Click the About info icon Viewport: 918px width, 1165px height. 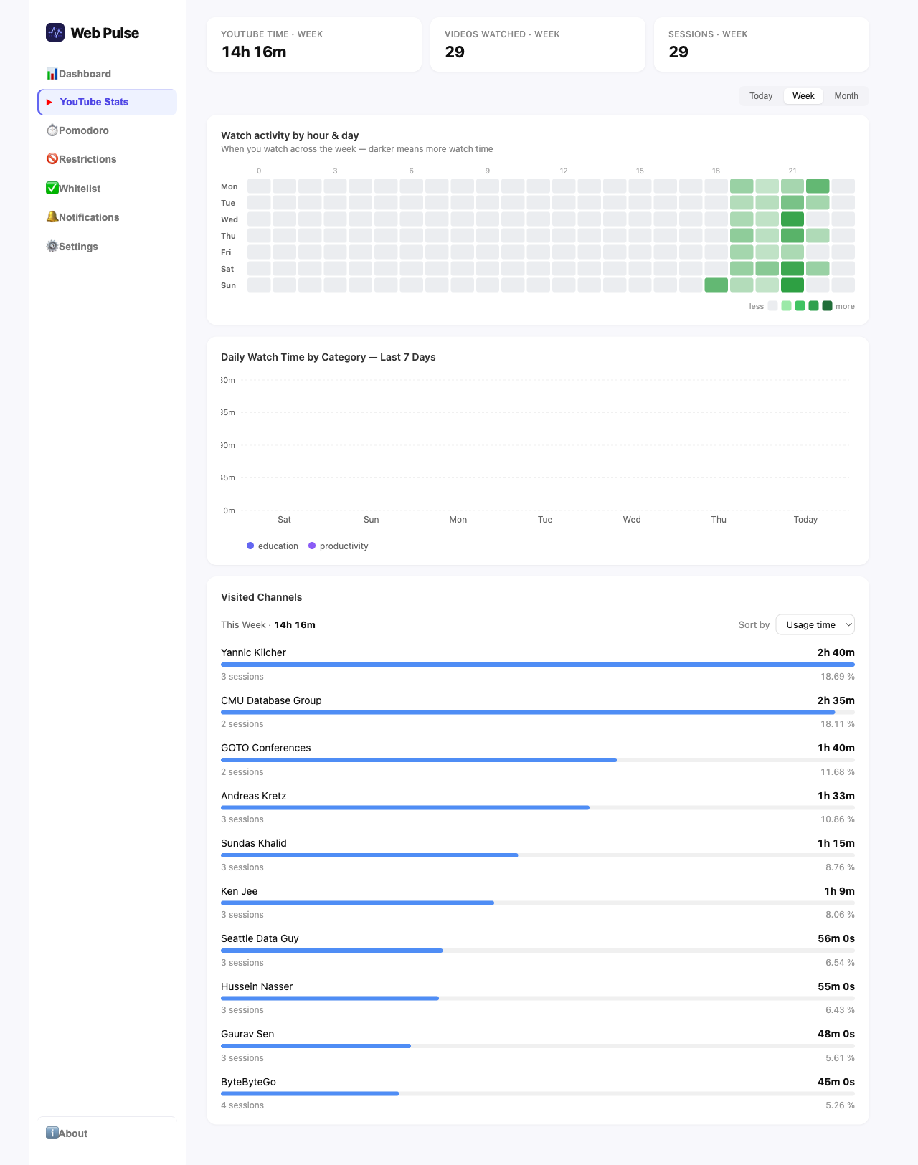tap(52, 1133)
